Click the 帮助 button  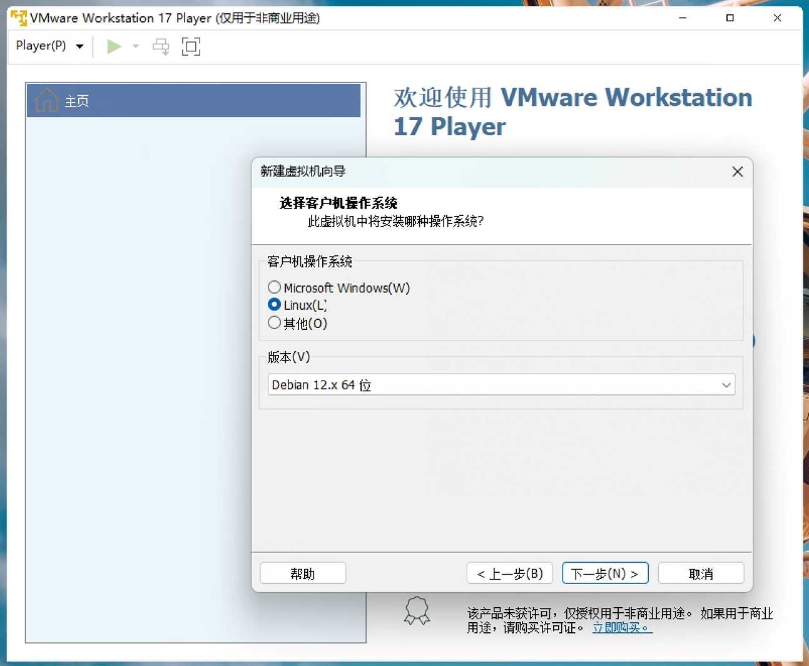pos(303,573)
